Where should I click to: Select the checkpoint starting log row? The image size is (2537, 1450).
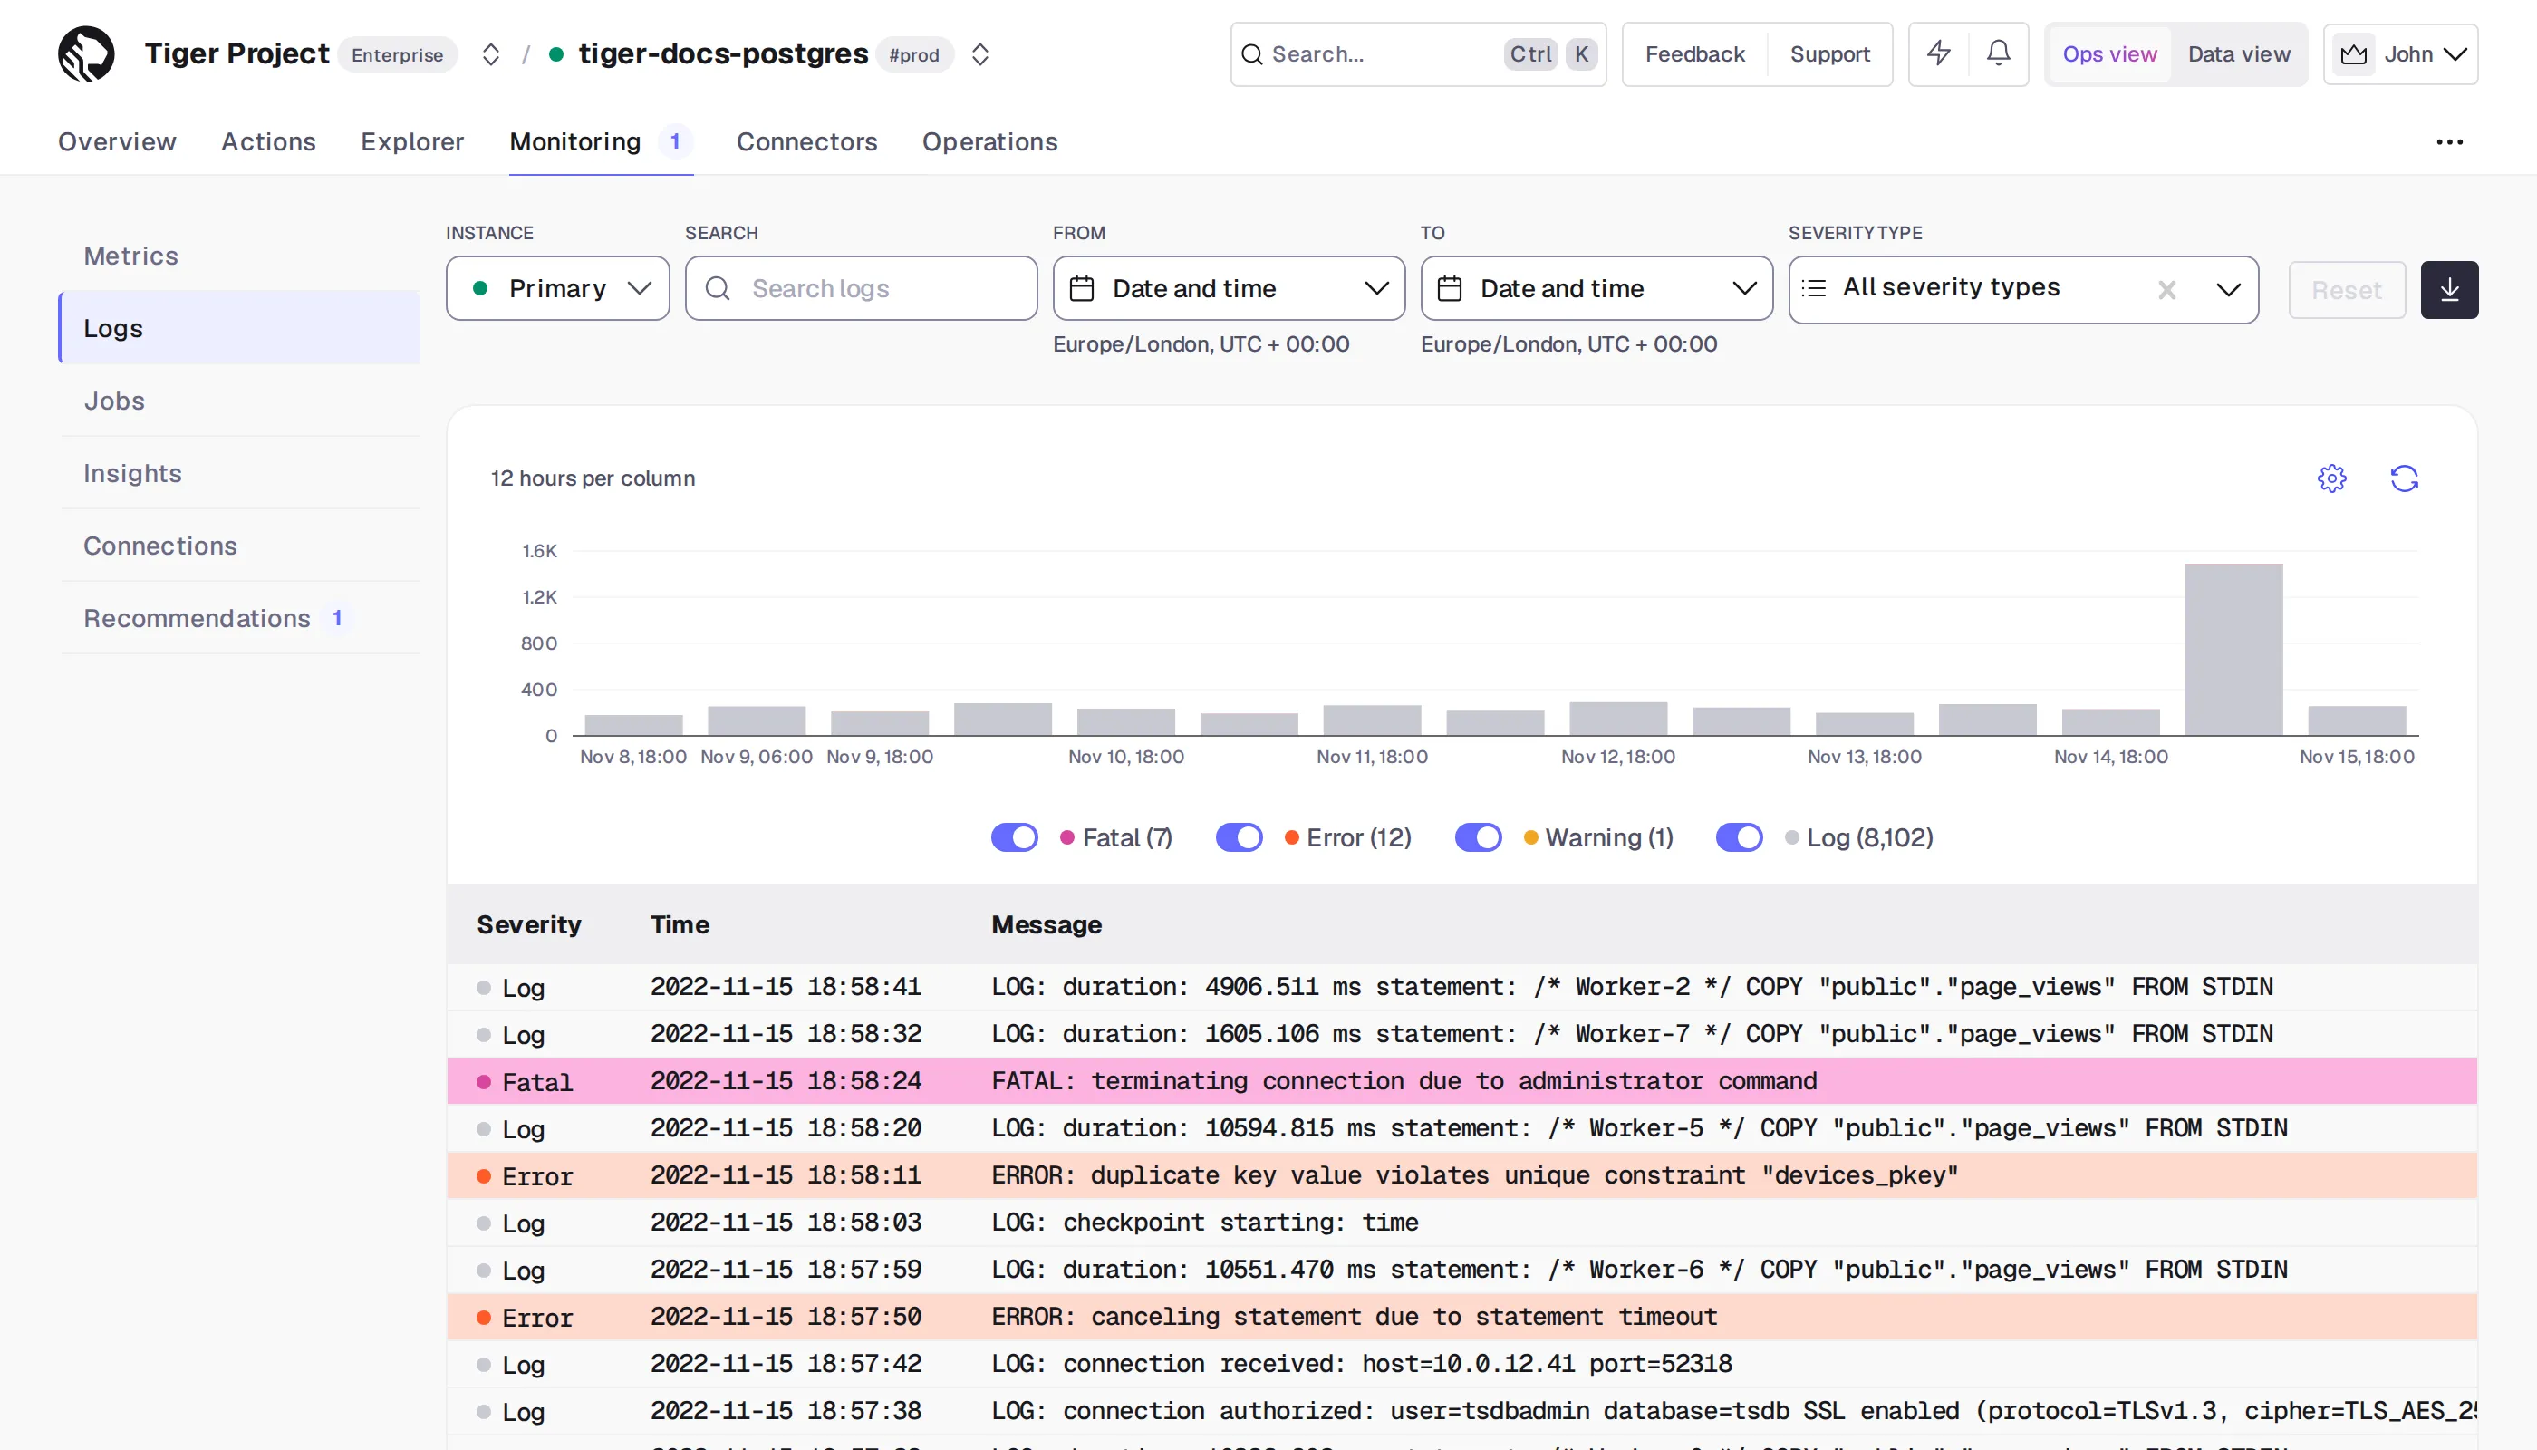[1461, 1223]
